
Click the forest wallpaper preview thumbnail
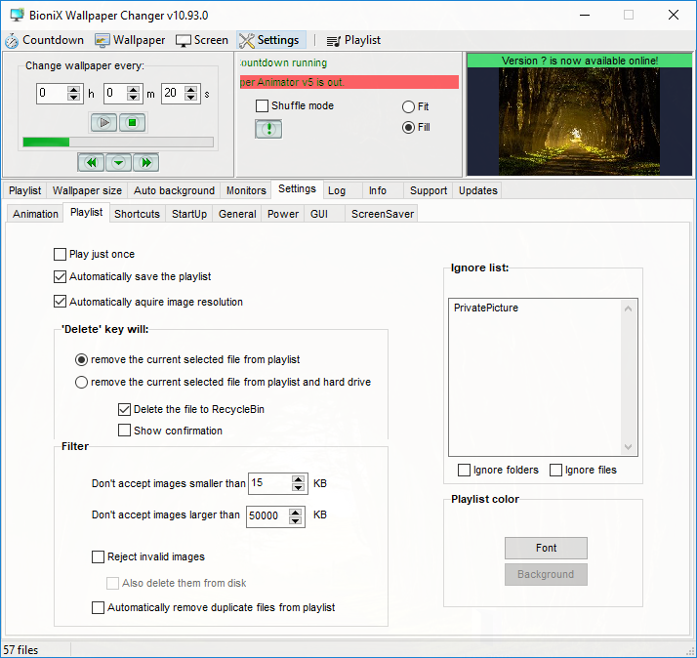(x=579, y=121)
